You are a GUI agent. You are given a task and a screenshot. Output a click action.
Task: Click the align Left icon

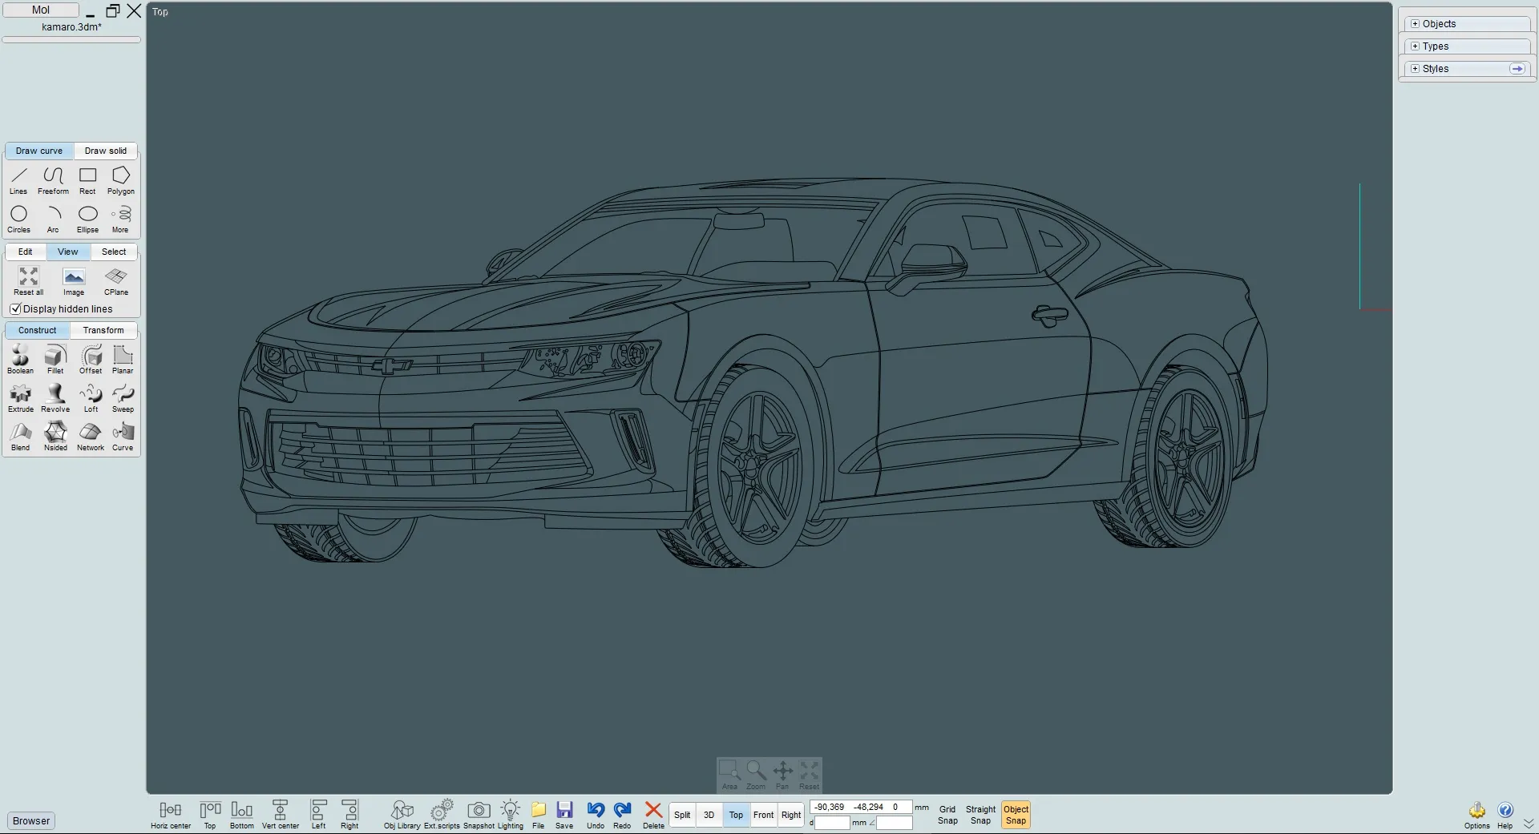pyautogui.click(x=318, y=815)
